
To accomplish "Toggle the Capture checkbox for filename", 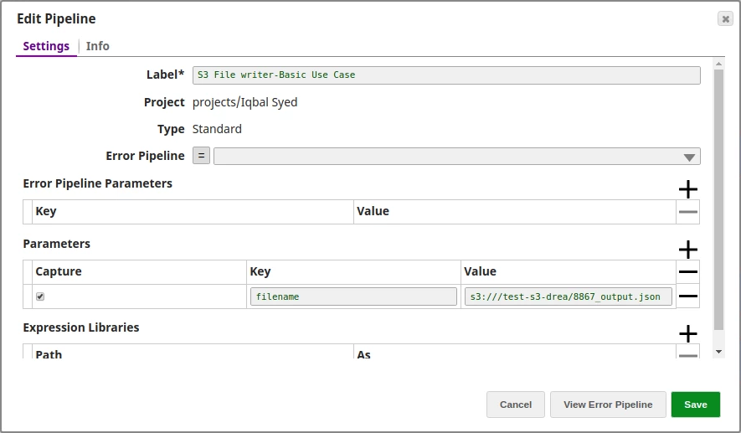I will (40, 296).
